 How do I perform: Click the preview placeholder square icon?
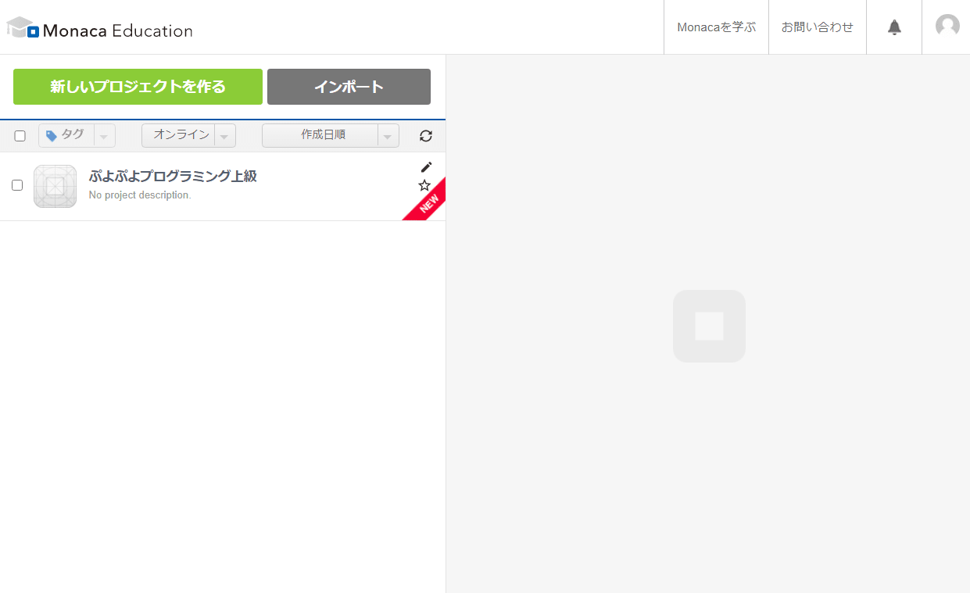coord(709,326)
